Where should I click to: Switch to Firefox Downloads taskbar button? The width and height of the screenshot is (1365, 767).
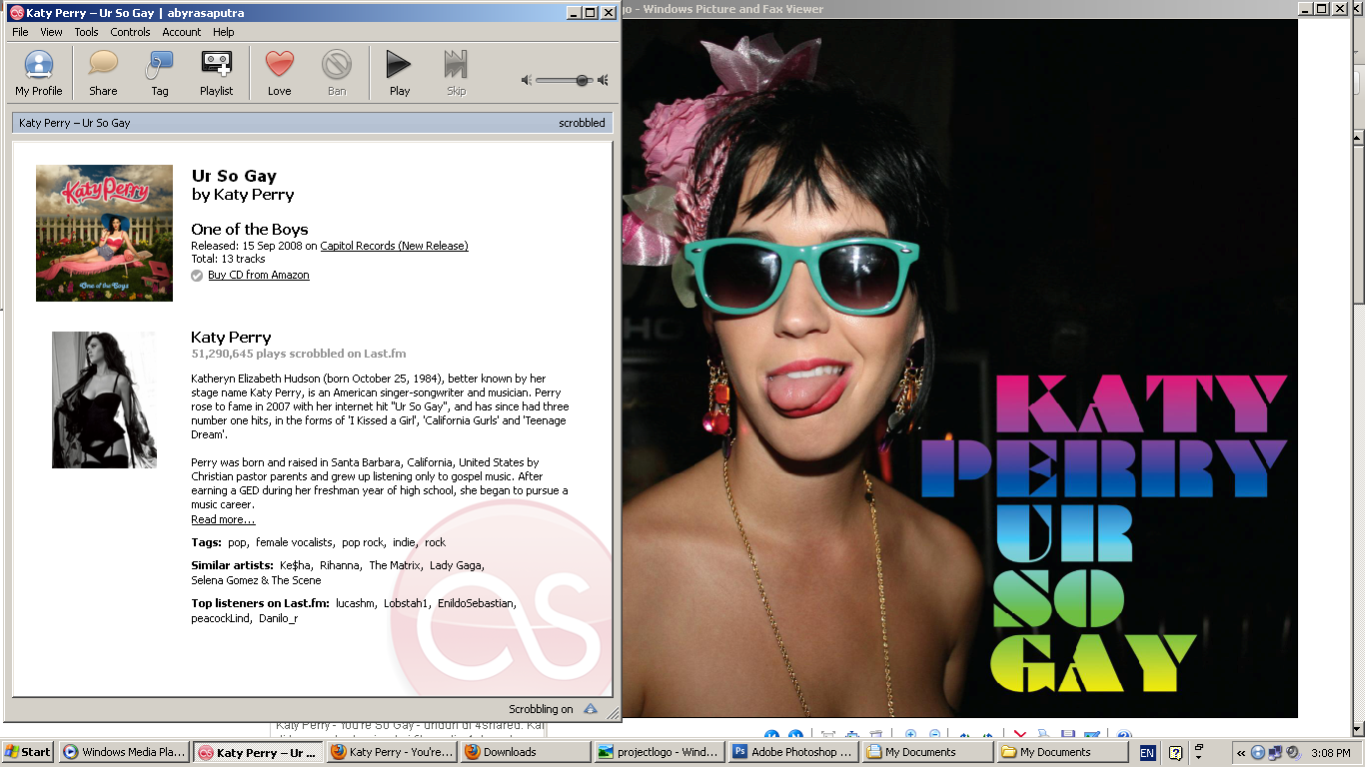click(x=526, y=752)
